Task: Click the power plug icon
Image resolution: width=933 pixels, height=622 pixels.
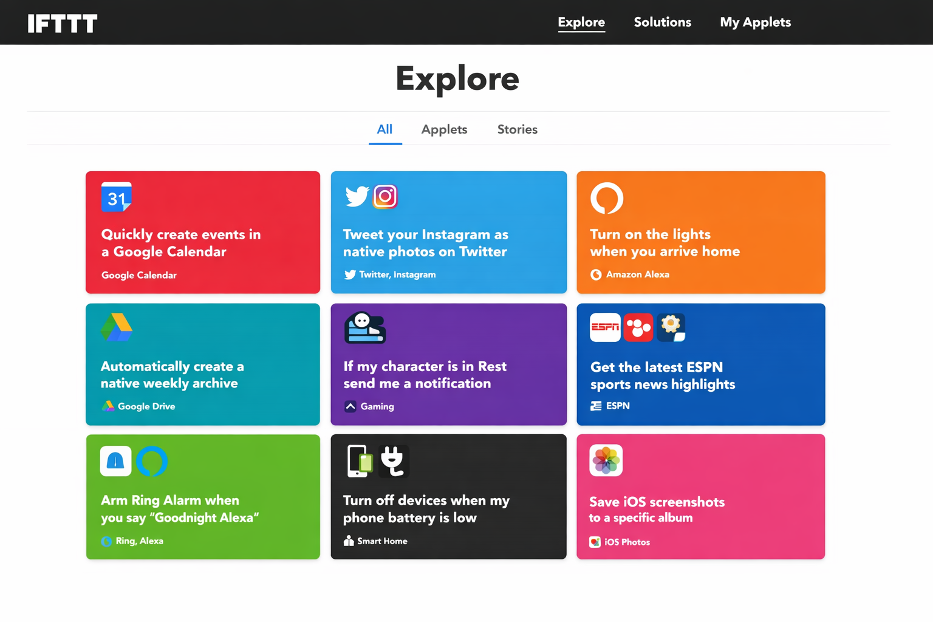Action: tap(393, 461)
